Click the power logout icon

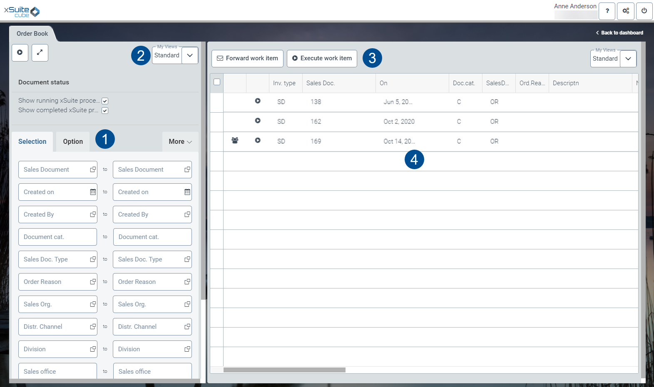click(x=644, y=11)
